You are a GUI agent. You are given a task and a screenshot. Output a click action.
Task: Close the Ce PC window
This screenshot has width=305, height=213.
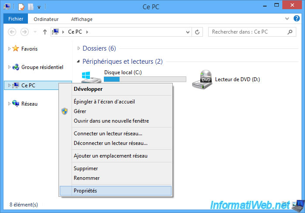pyautogui.click(x=292, y=5)
